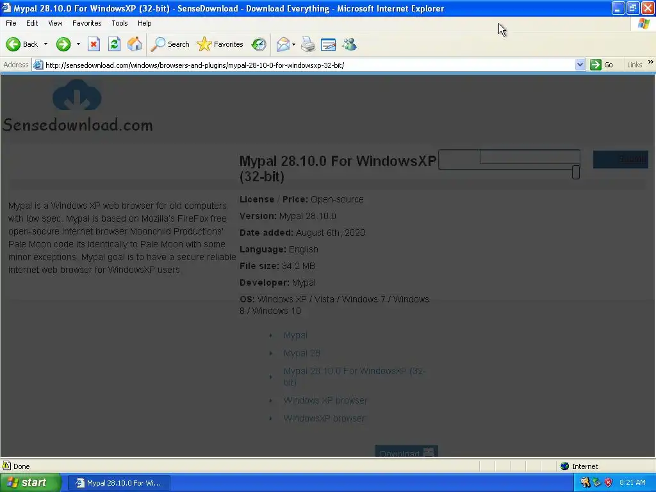Click the Mypal 28.10.0 For WindowsXP heading
656x492 pixels.
click(338, 168)
